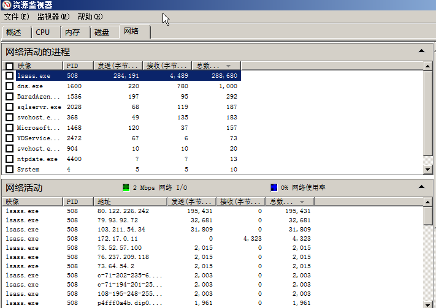Sort processes by 总数 column header

click(215, 66)
